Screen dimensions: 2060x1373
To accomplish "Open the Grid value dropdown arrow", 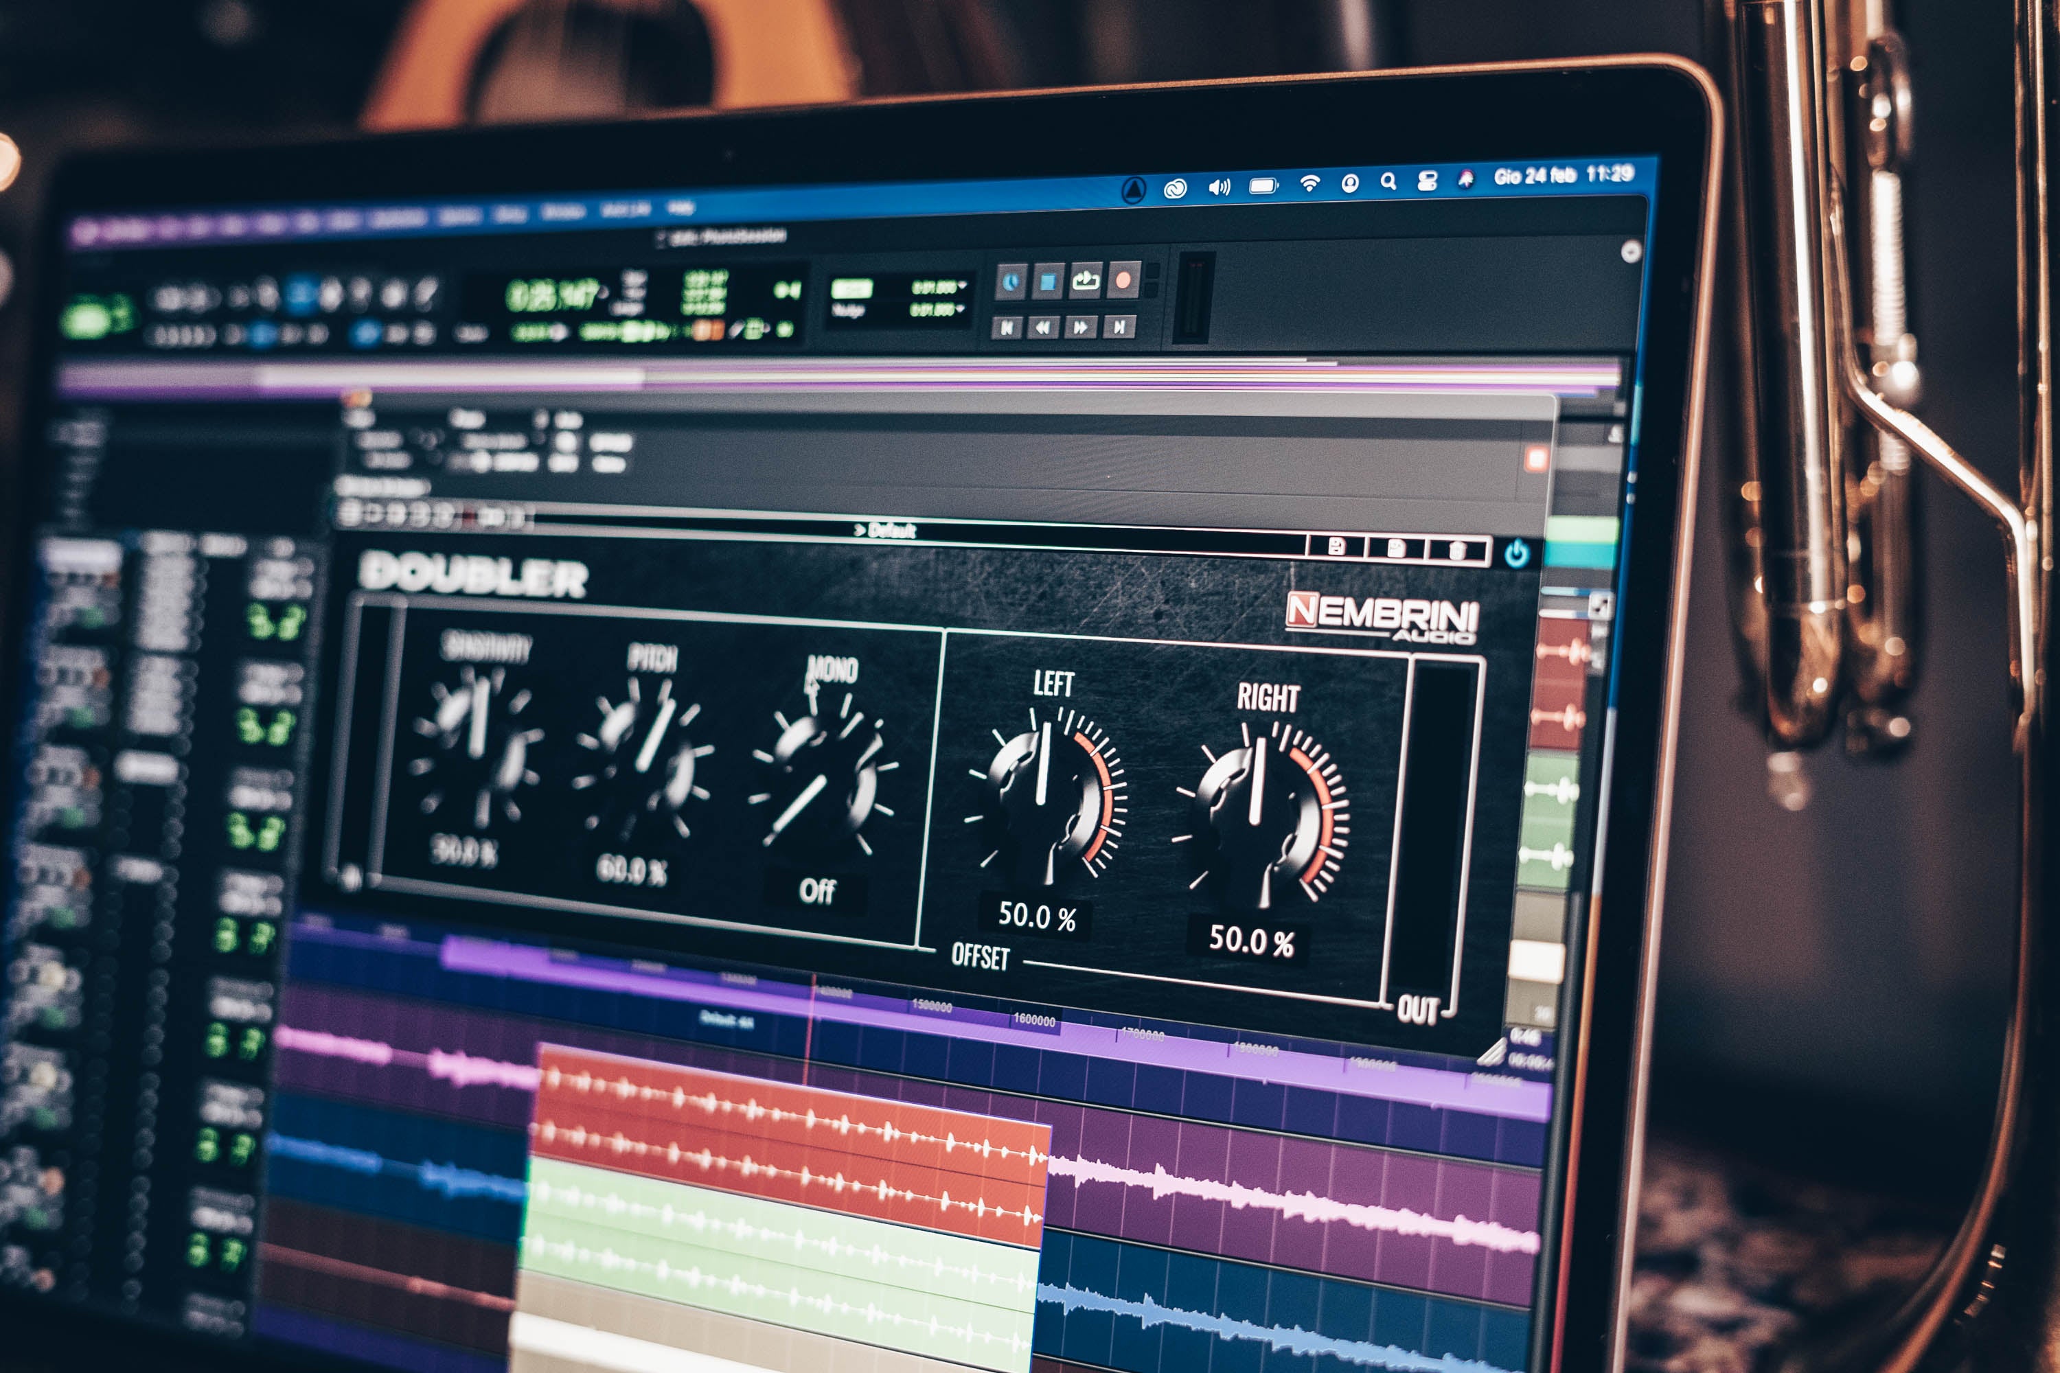I will (x=962, y=286).
